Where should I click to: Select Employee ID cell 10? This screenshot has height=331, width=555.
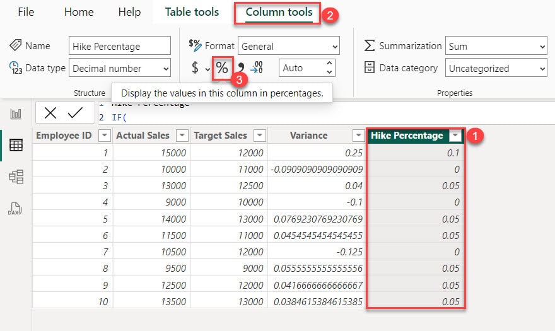pos(73,301)
